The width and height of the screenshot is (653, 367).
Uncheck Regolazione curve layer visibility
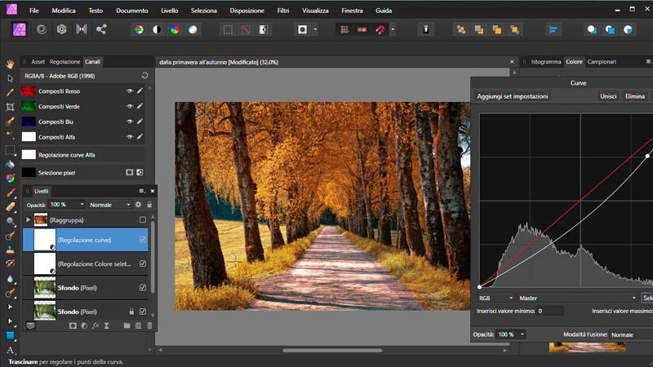tap(143, 240)
